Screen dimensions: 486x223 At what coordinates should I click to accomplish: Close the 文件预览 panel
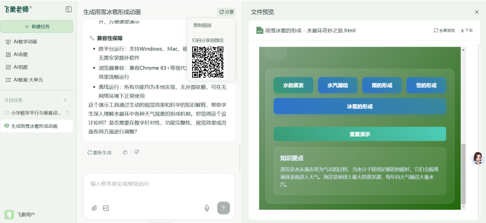[477, 12]
